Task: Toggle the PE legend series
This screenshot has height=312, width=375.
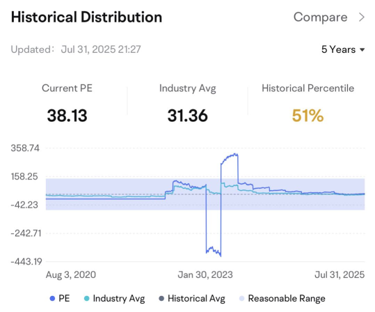Action: click(60, 298)
